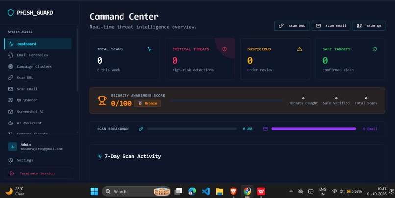The height and width of the screenshot is (198, 395).
Task: Click the weather widget in taskbar
Action: tap(15, 191)
